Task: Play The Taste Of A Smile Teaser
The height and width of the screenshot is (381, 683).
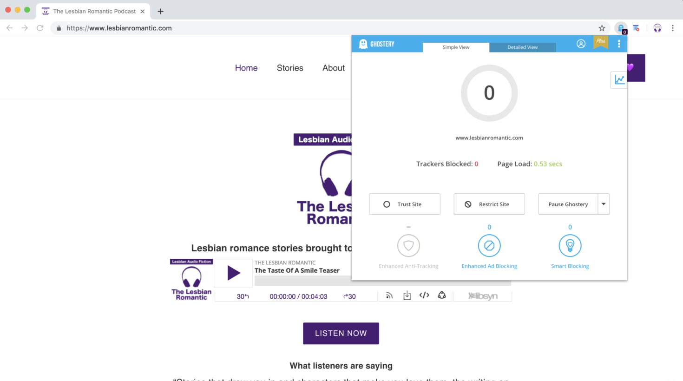Action: coord(233,273)
